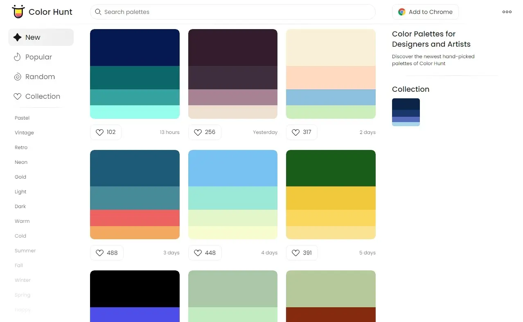
Task: Click the violet-blue swatch under the black one
Action: (x=135, y=315)
